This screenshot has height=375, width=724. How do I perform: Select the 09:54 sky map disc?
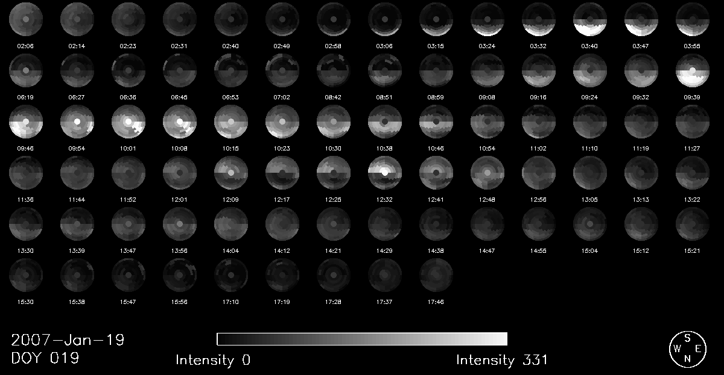coord(77,122)
